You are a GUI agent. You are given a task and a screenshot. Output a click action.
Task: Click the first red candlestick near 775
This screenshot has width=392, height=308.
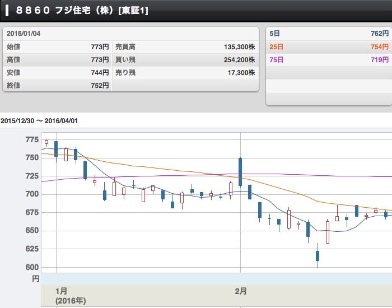click(46, 142)
